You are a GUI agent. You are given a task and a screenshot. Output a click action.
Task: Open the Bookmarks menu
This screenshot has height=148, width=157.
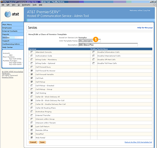(x=26, y=5)
